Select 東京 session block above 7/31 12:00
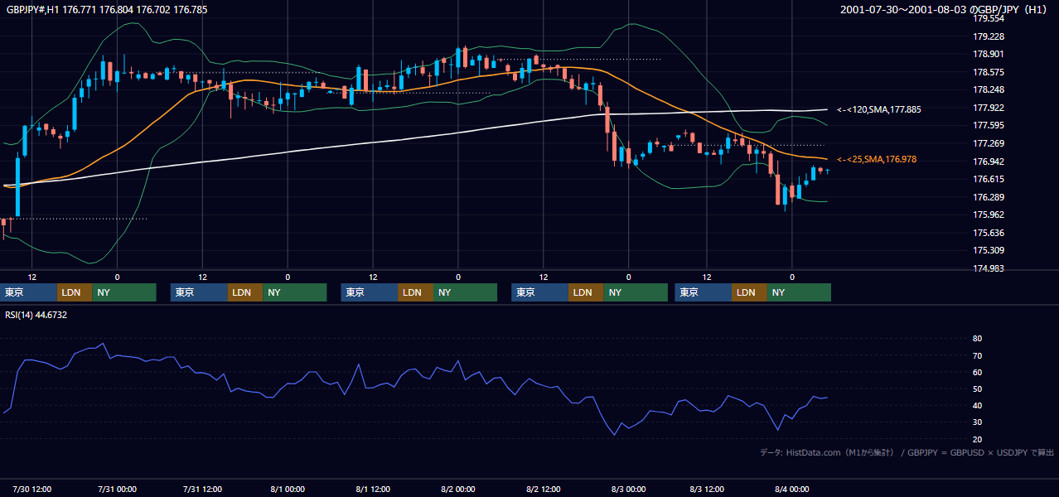 coord(199,292)
